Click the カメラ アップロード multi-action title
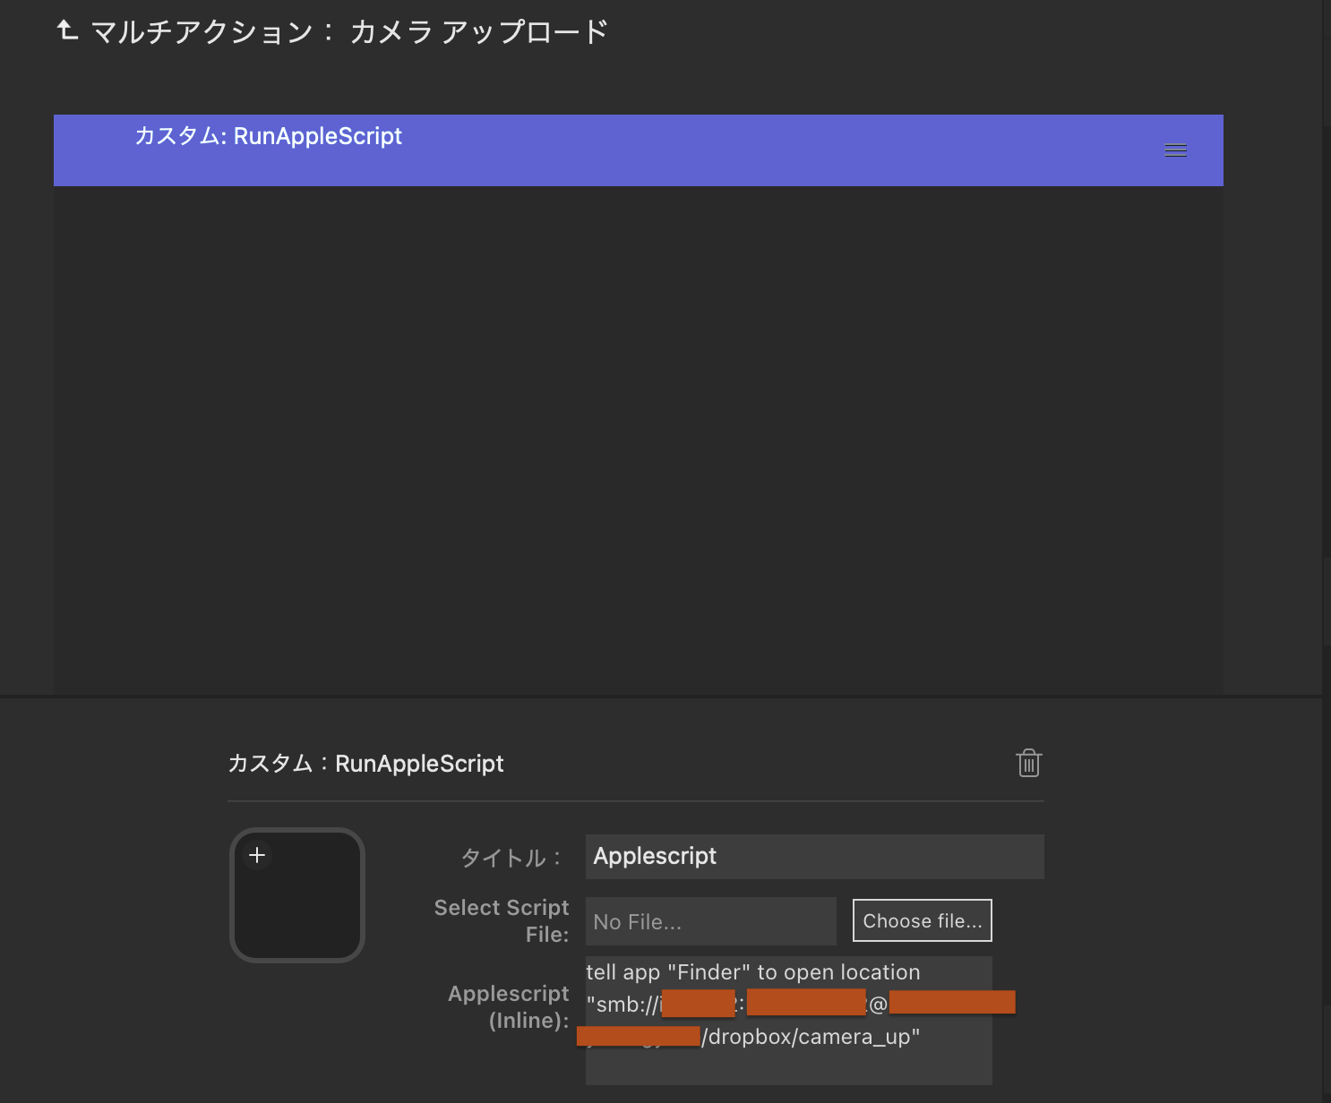This screenshot has width=1331, height=1103. coord(478,32)
